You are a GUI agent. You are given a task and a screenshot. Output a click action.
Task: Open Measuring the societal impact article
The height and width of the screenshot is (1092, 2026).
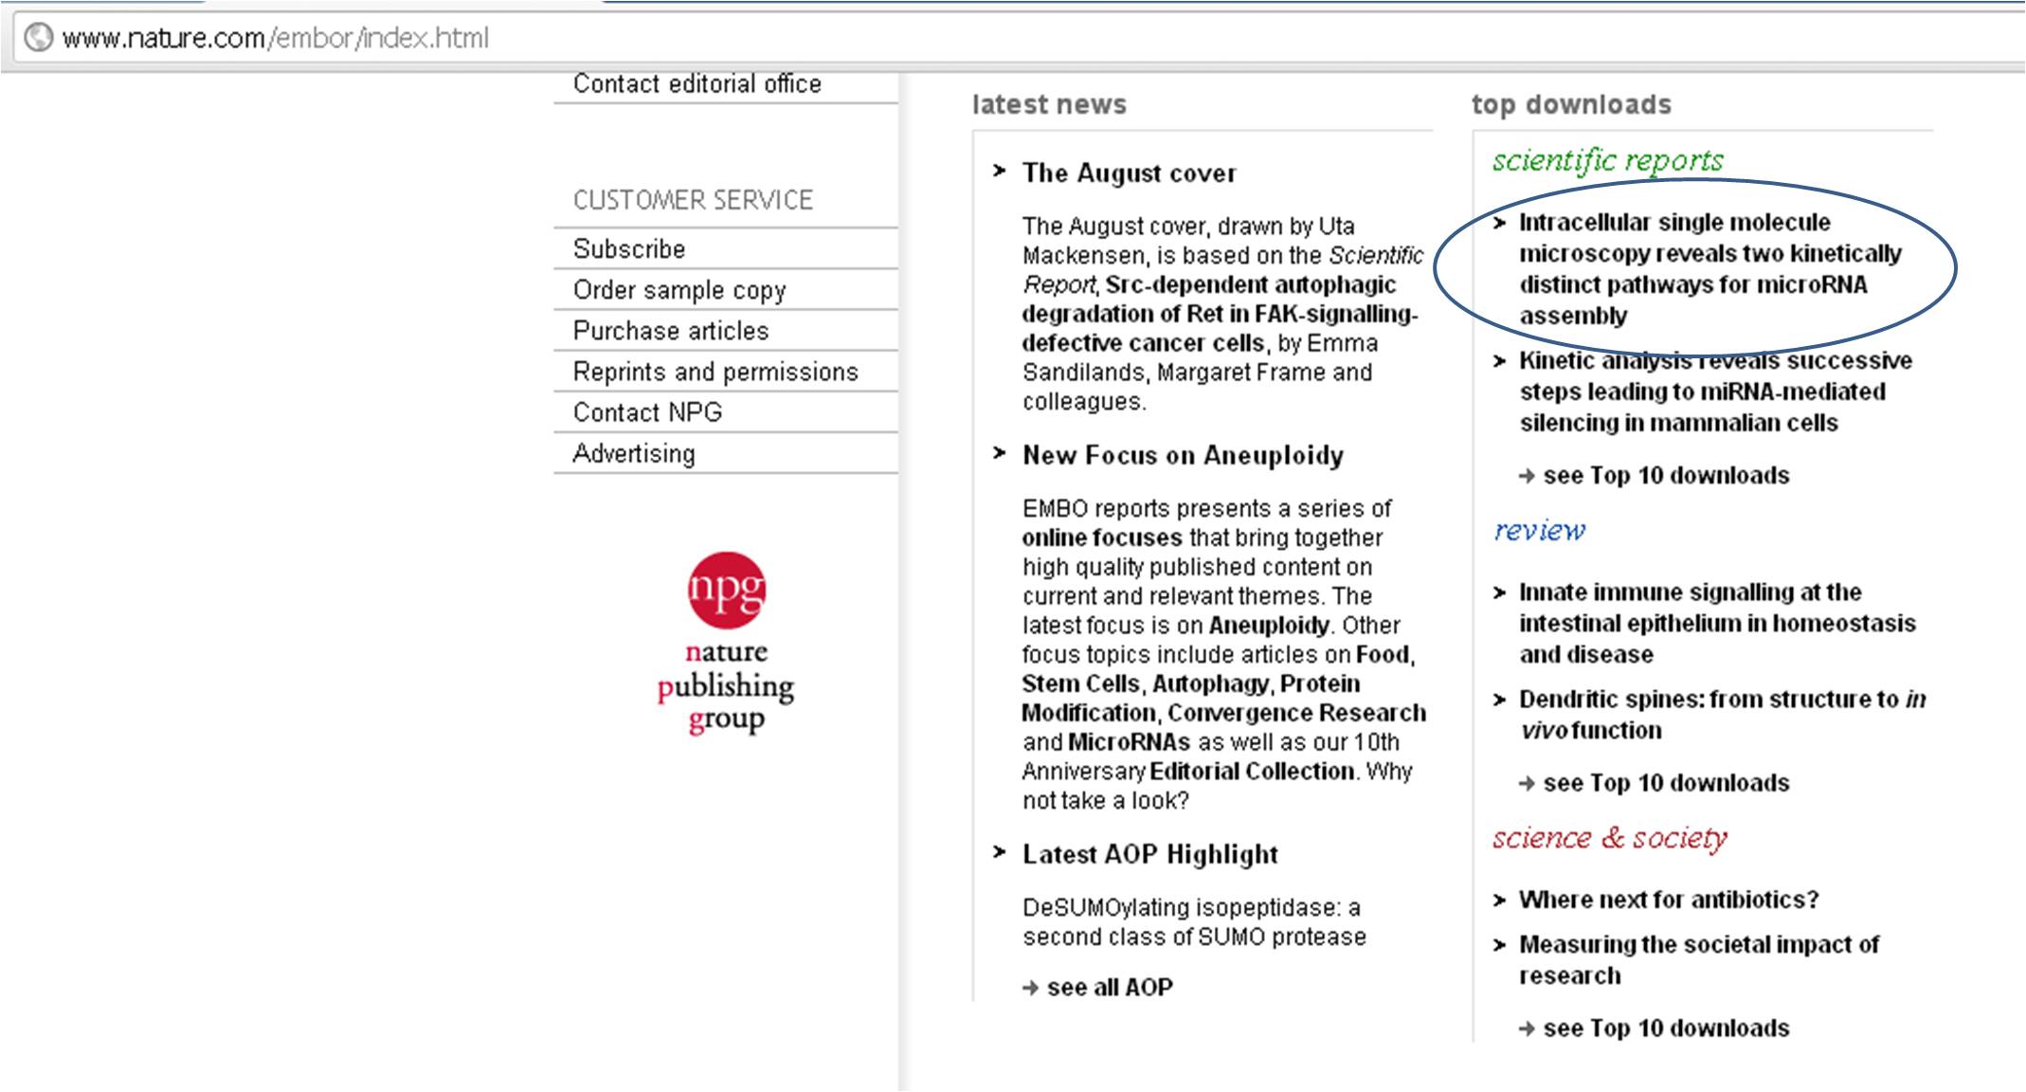coord(1698,959)
